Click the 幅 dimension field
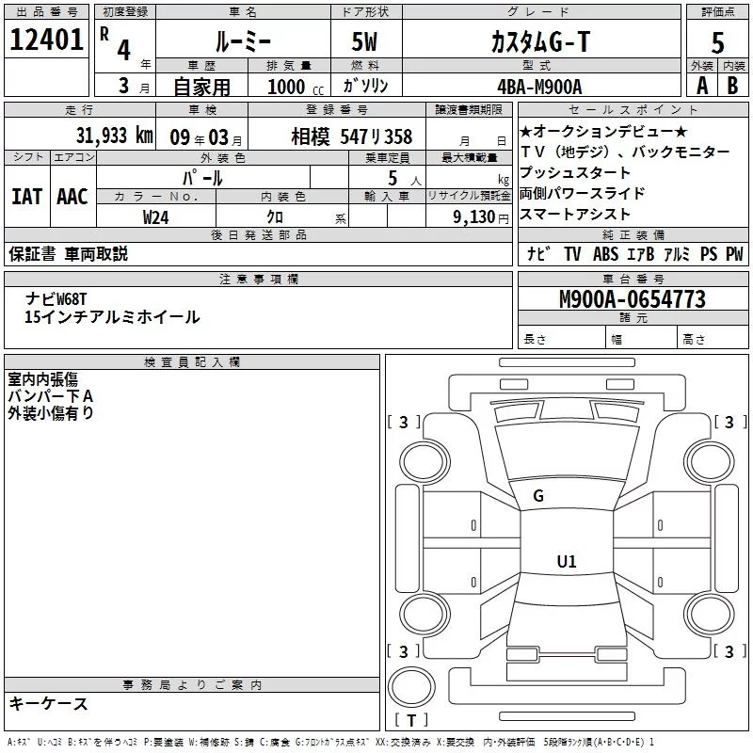This screenshot has height=753, width=753. click(x=641, y=339)
